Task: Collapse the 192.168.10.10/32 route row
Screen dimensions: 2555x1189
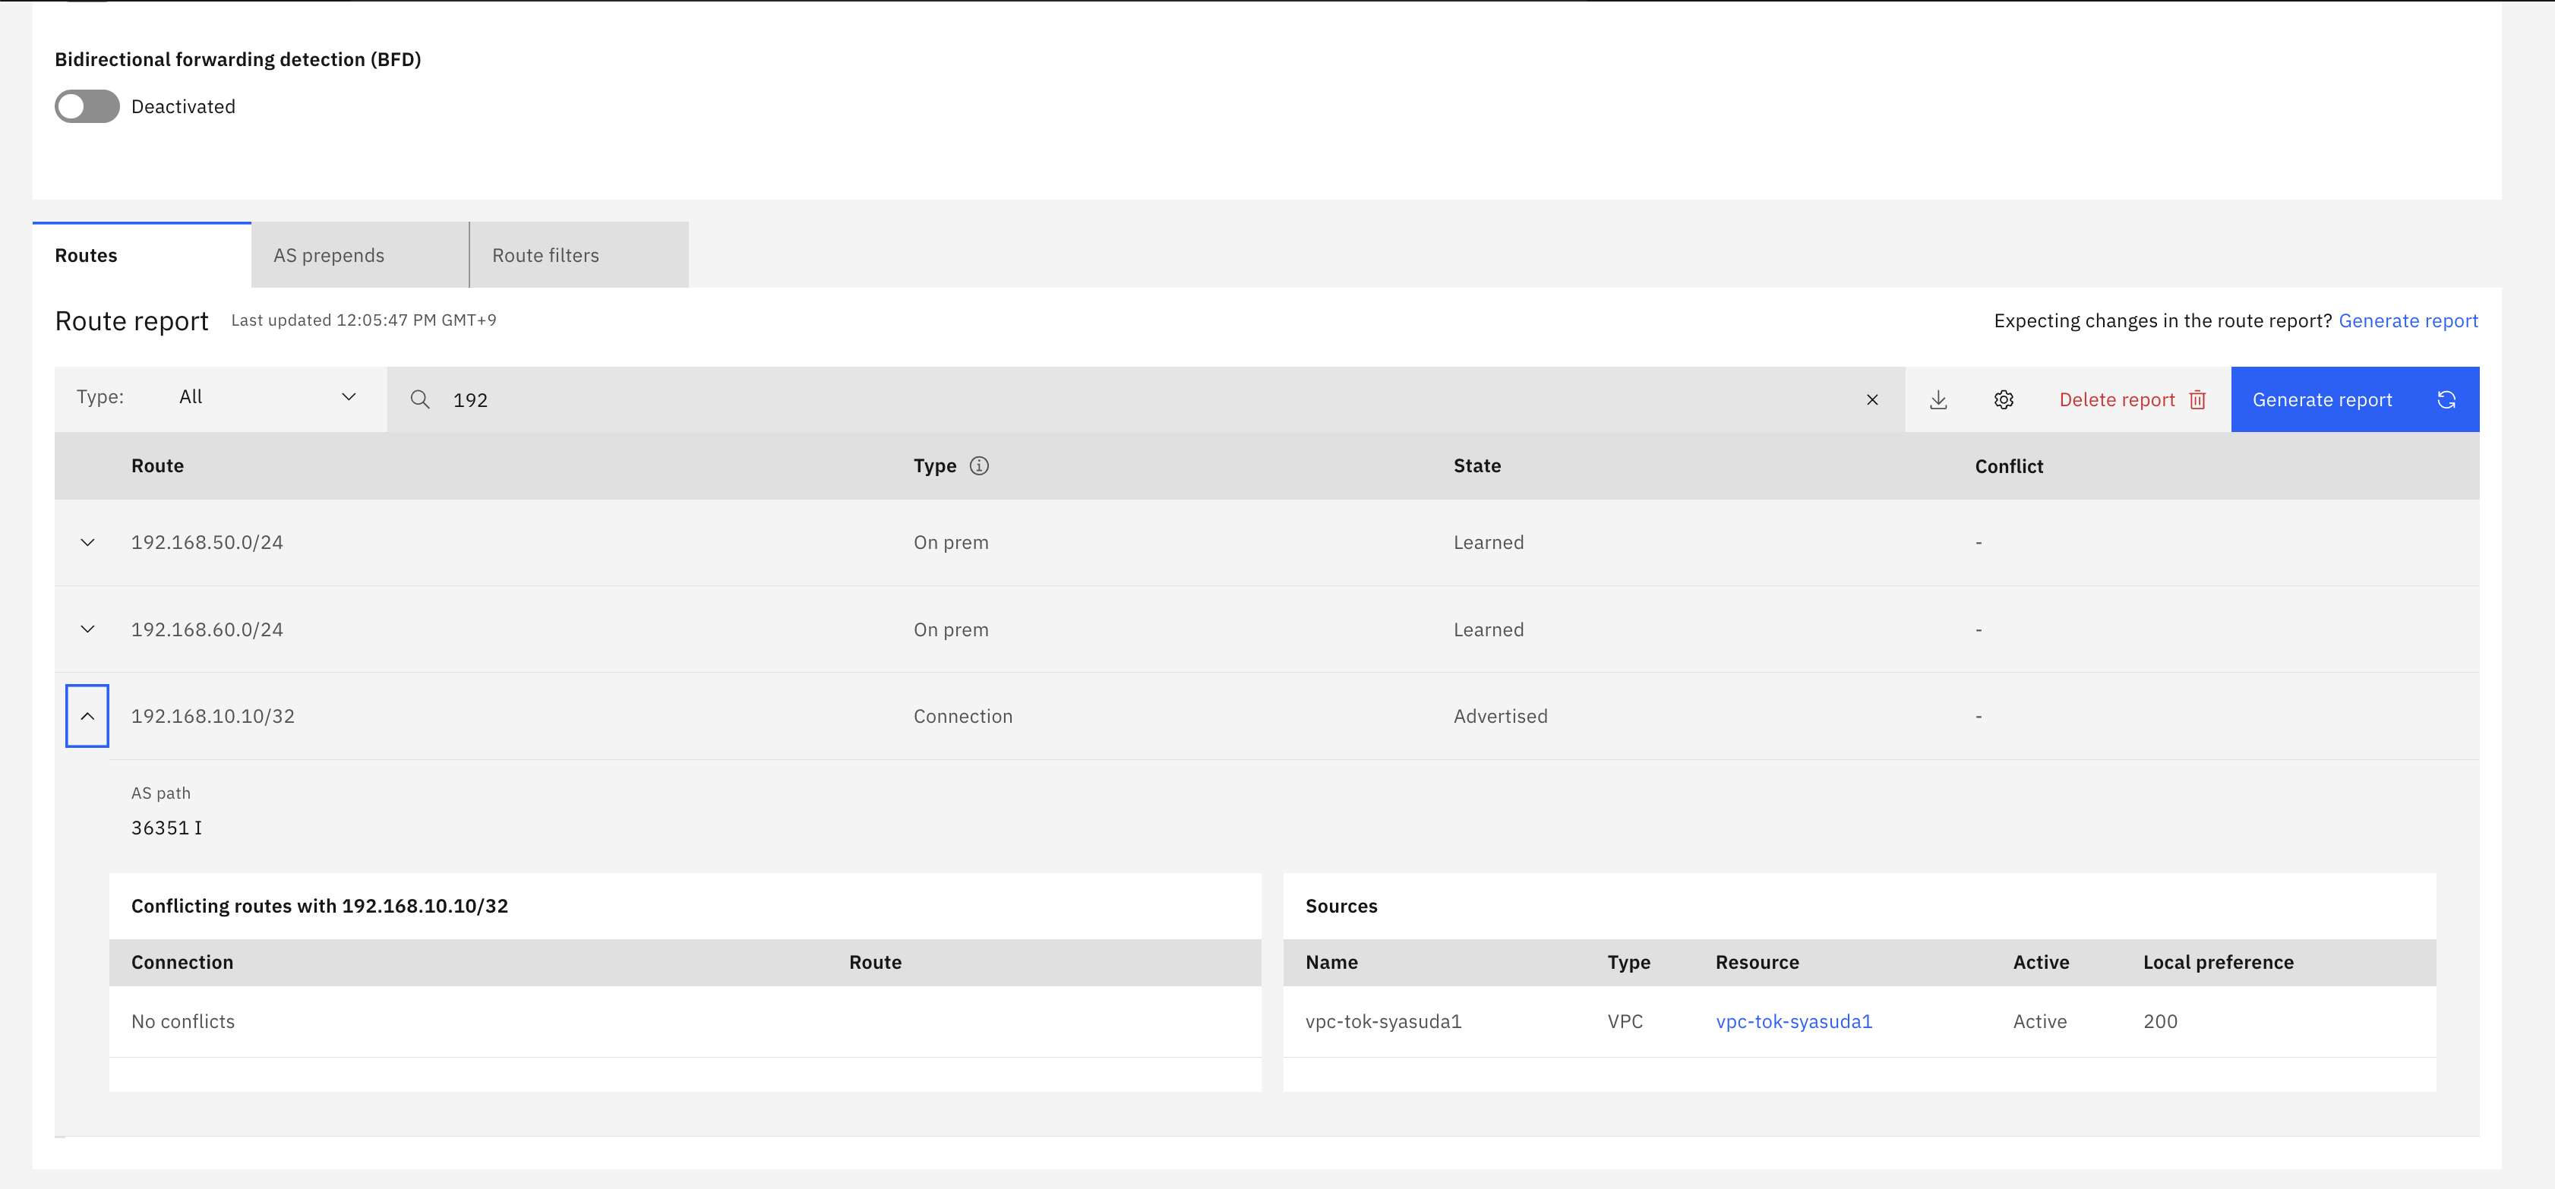Action: tap(87, 716)
